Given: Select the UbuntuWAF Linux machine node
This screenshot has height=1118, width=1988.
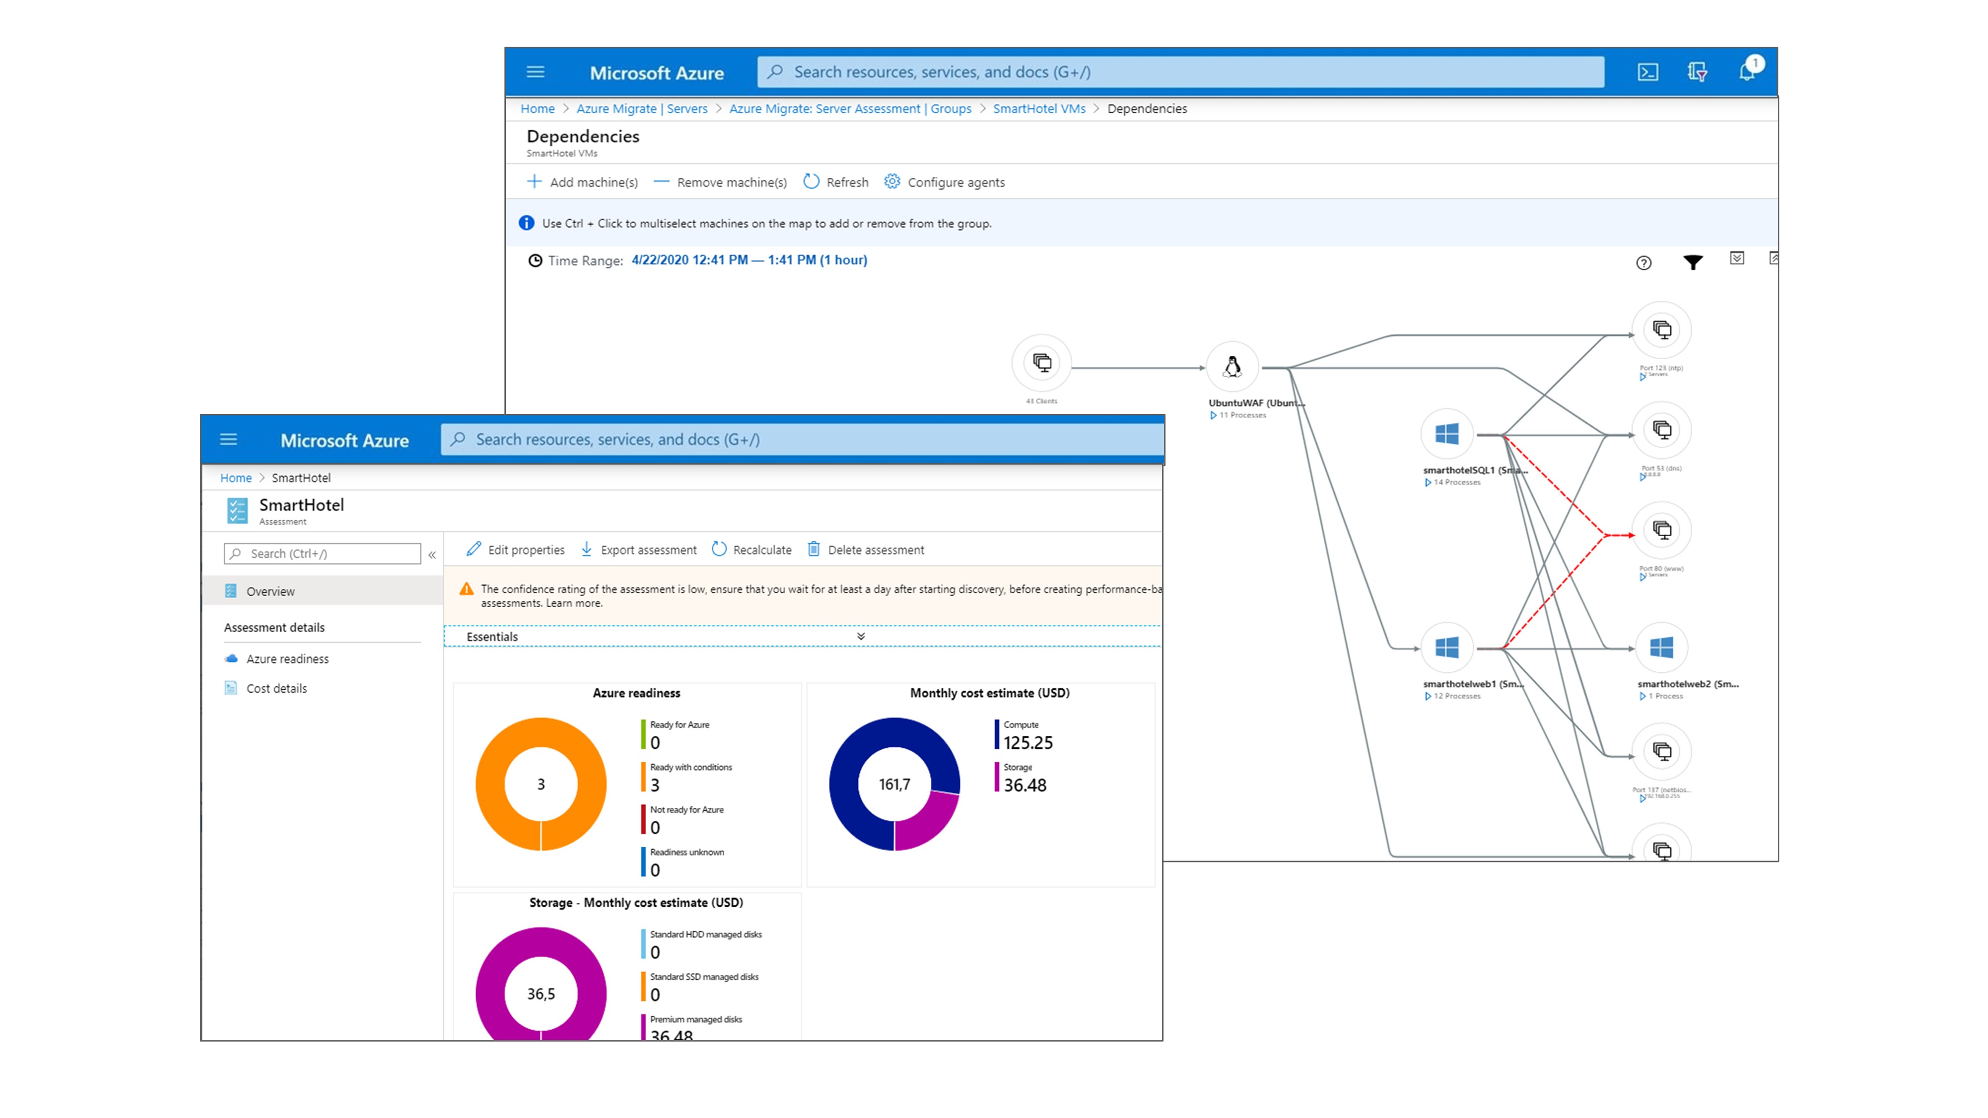Looking at the screenshot, I should click(x=1232, y=367).
